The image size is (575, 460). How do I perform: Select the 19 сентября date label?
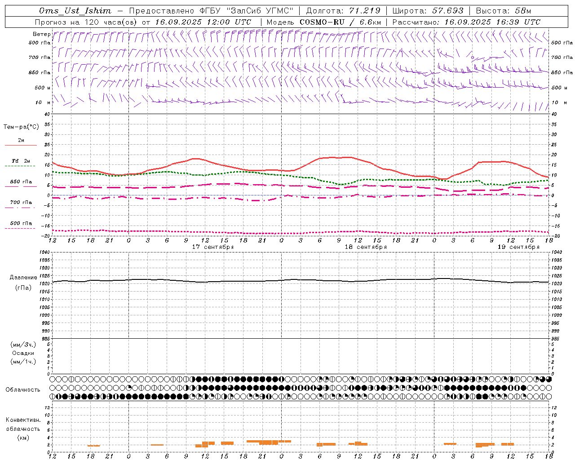(518, 247)
